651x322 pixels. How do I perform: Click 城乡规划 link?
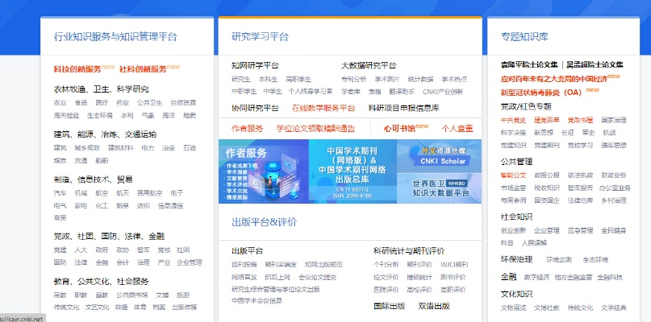click(x=87, y=147)
